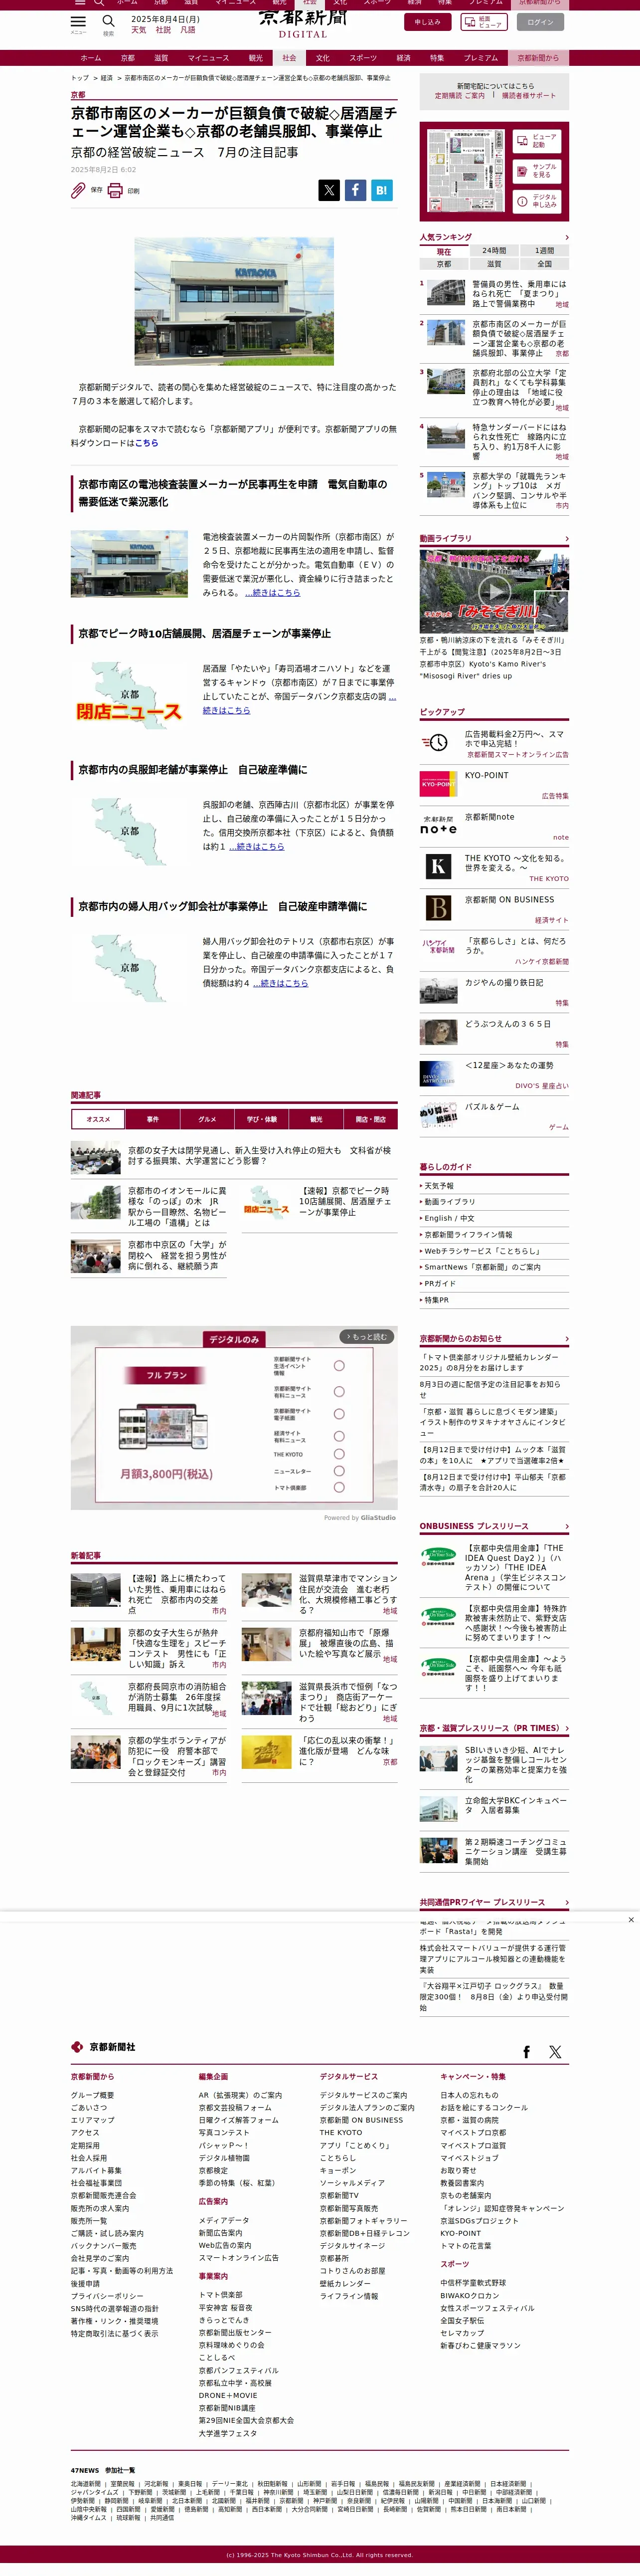
Task: Open newspaper front page thumbnail
Action: [x=465, y=171]
